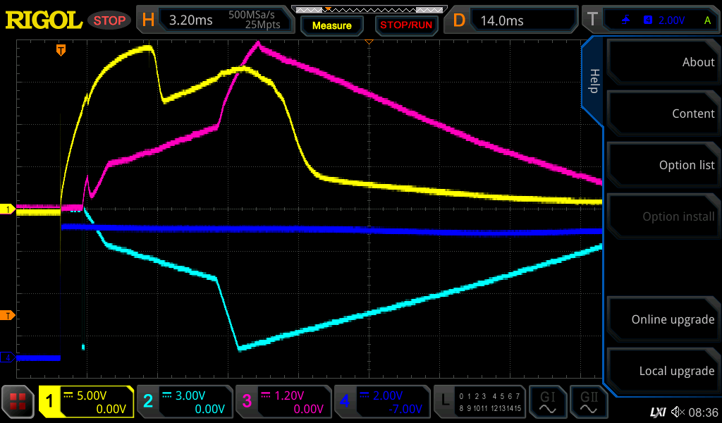722x423 pixels.
Task: Toggle channel 3 with 1.20V badge
Action: click(x=283, y=402)
